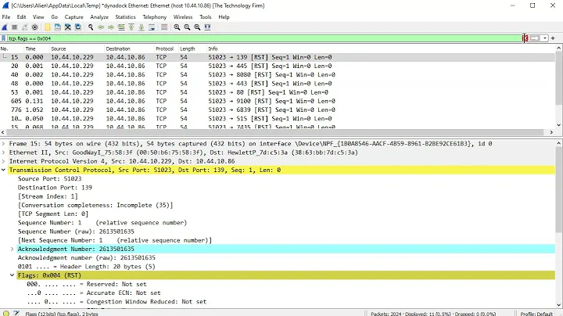Go to a specified packet

(121, 27)
